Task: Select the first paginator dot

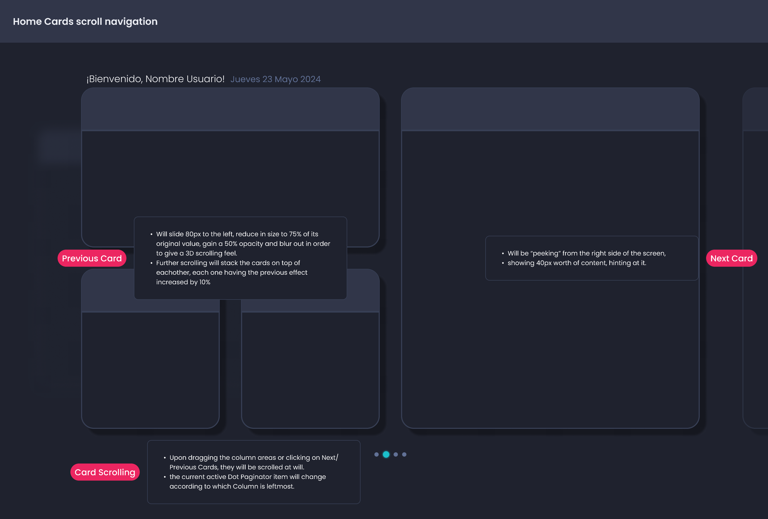Action: coord(376,454)
